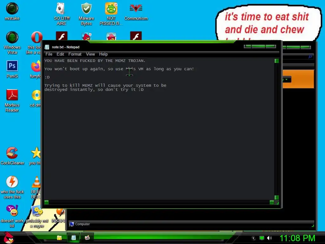
Task: Select the Flash icon below SO LIT!!! AIRE
Action: [x=62, y=36]
